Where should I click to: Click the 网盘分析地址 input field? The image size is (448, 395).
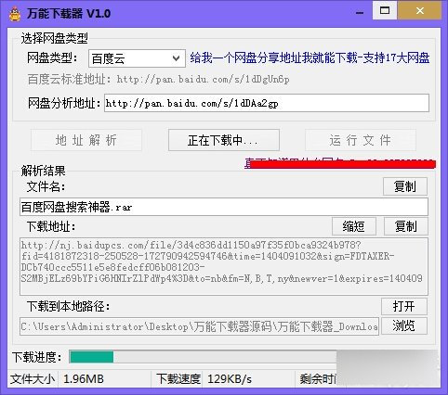(267, 103)
